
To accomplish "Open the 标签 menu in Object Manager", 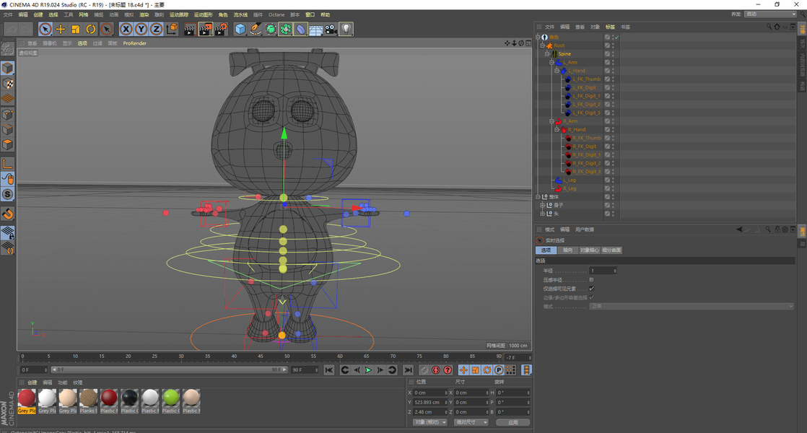I will [x=611, y=27].
